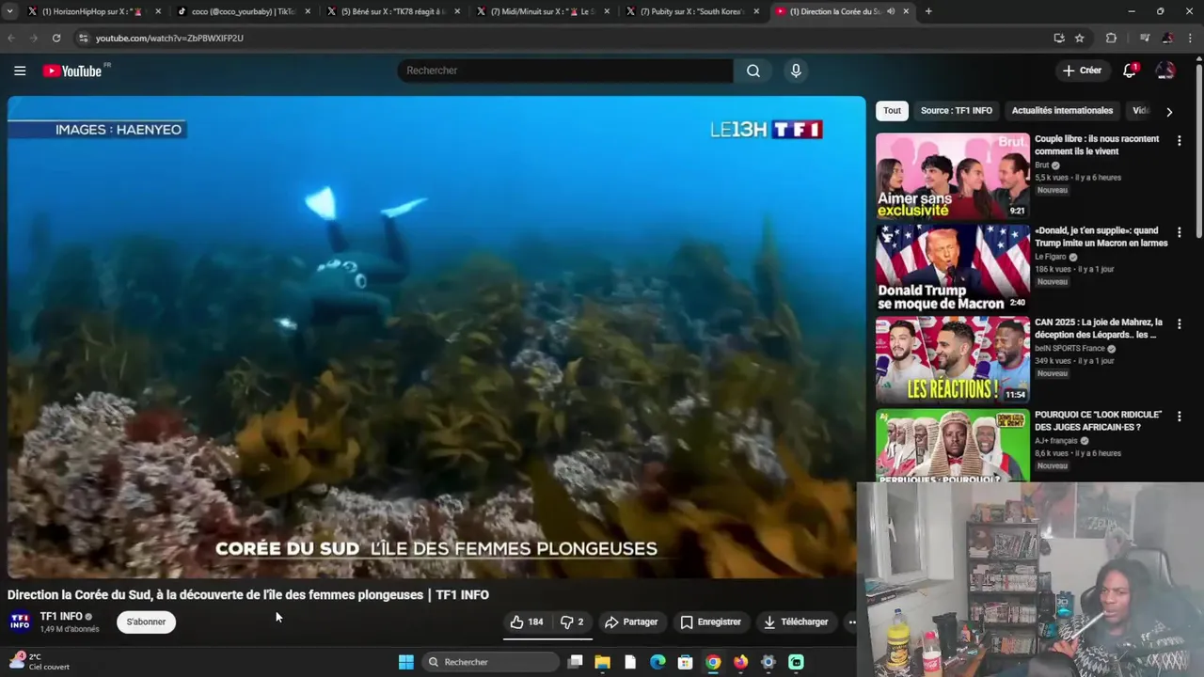This screenshot has width=1204, height=677.
Task: Open Les Réactions beIN SPORTS thumbnail
Action: coord(952,360)
